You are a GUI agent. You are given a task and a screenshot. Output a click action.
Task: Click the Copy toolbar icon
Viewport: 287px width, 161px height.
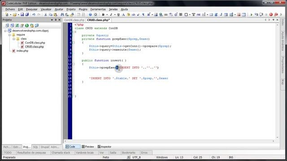tap(51, 15)
